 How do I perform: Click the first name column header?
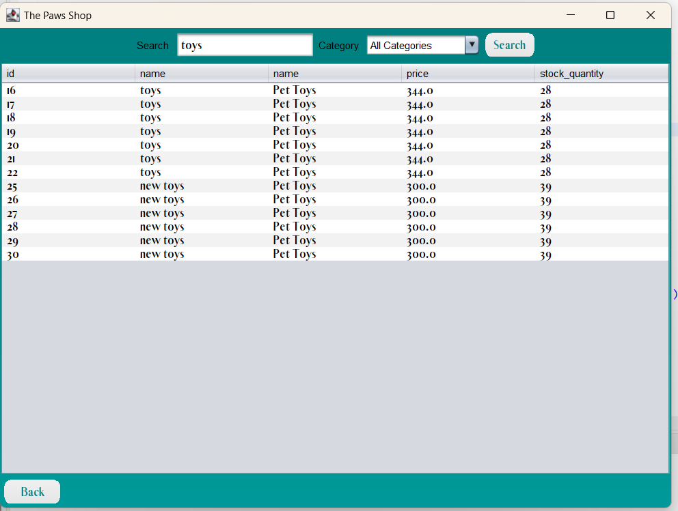tap(201, 73)
